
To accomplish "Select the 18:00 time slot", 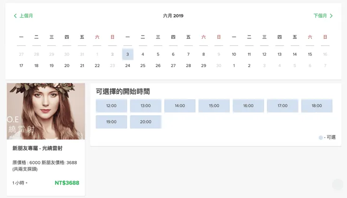I will pyautogui.click(x=317, y=106).
